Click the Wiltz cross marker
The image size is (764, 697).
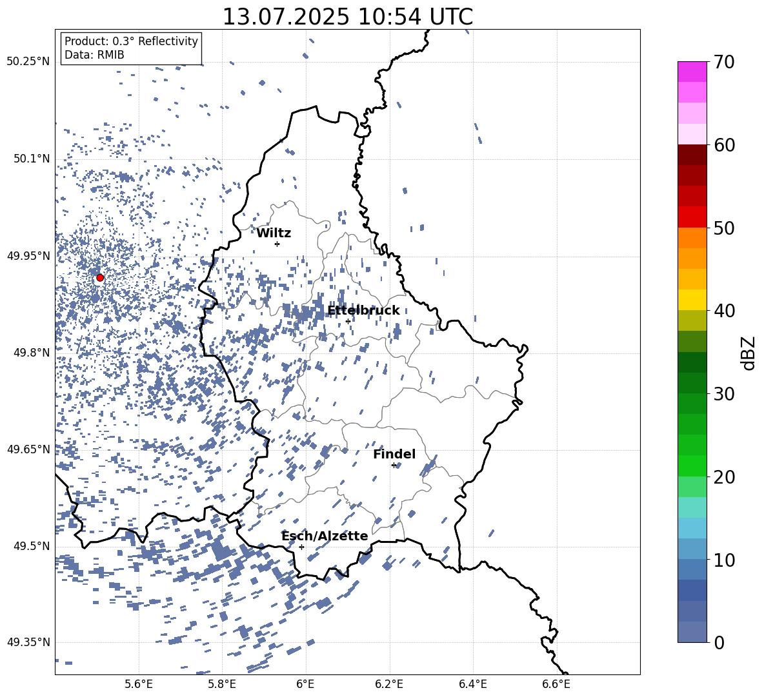[x=277, y=244]
